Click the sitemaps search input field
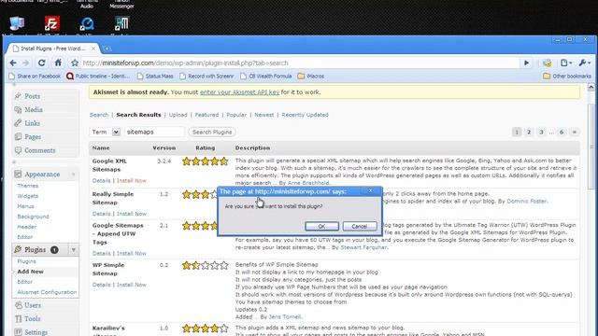The image size is (598, 336). [x=154, y=132]
